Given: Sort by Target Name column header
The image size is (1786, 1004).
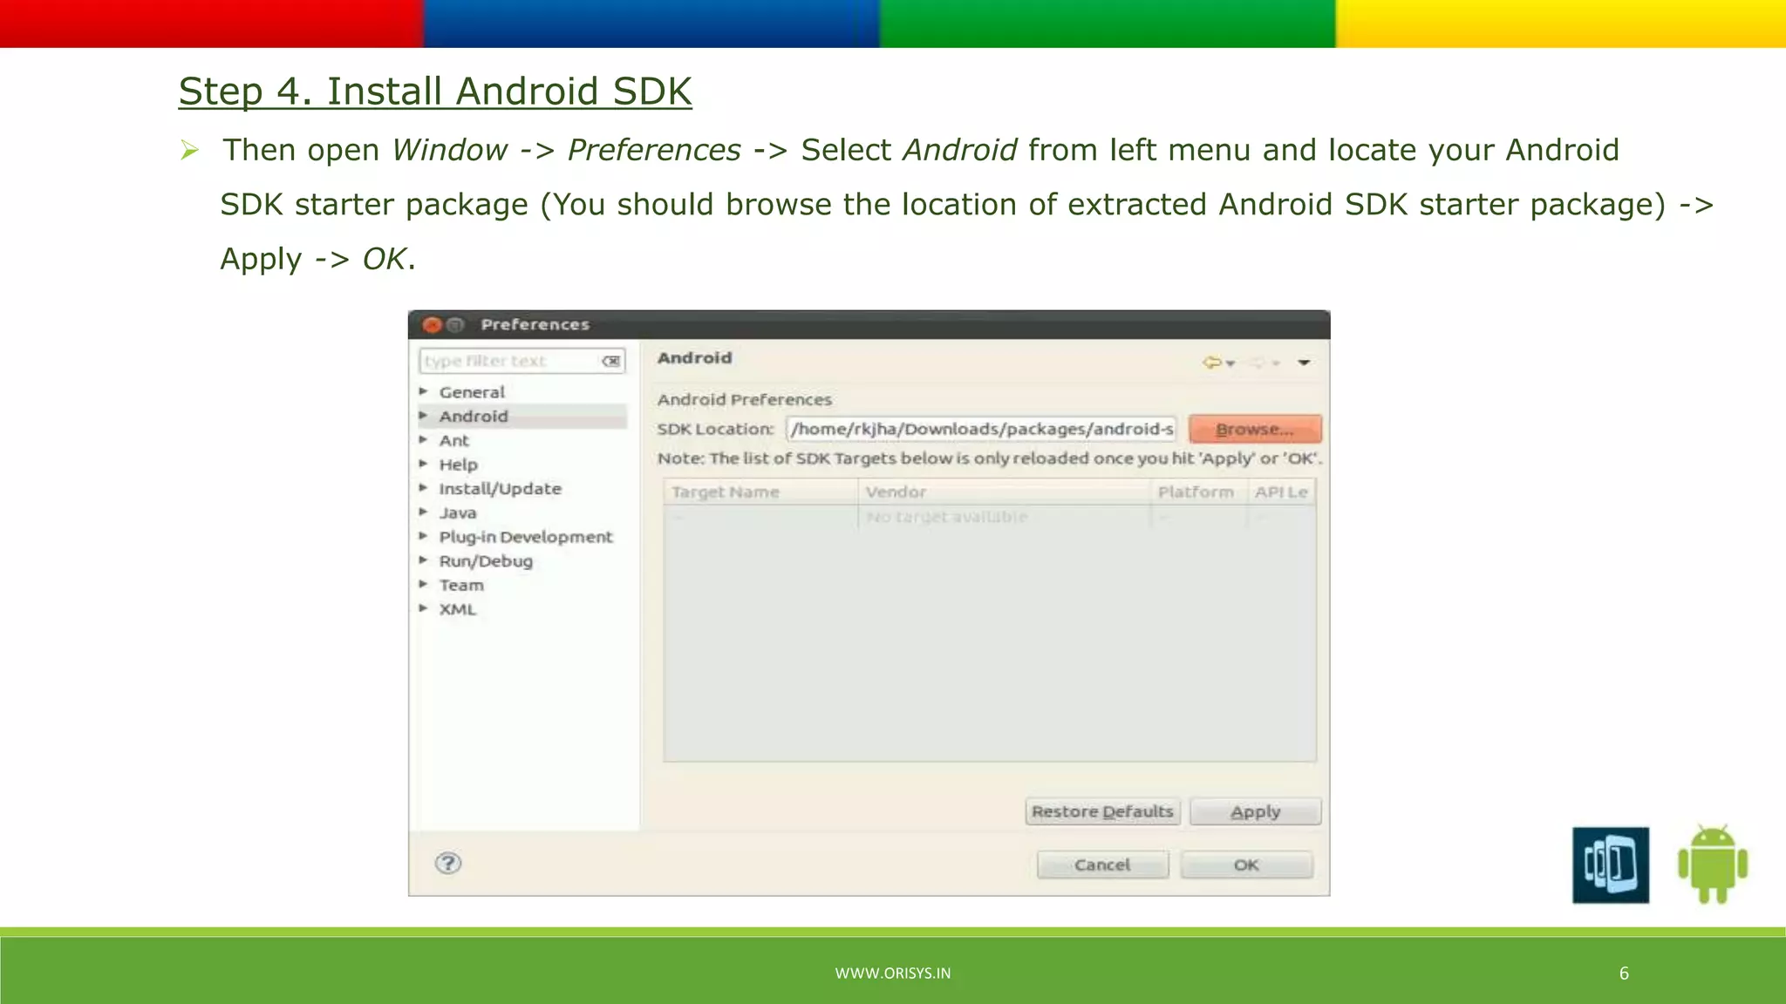Looking at the screenshot, I should 760,492.
